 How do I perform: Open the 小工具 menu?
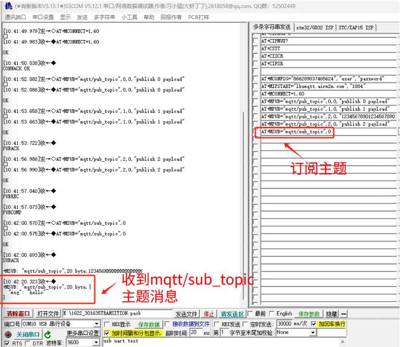(x=130, y=17)
